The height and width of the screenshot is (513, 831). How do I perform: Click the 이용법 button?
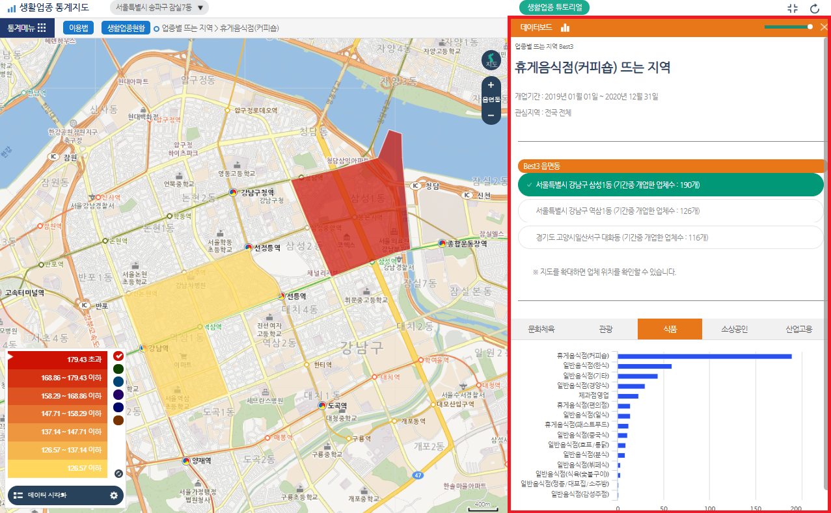[78, 28]
